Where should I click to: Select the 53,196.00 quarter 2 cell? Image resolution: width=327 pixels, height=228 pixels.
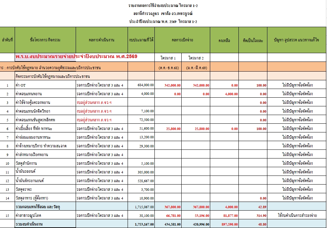click(196, 215)
